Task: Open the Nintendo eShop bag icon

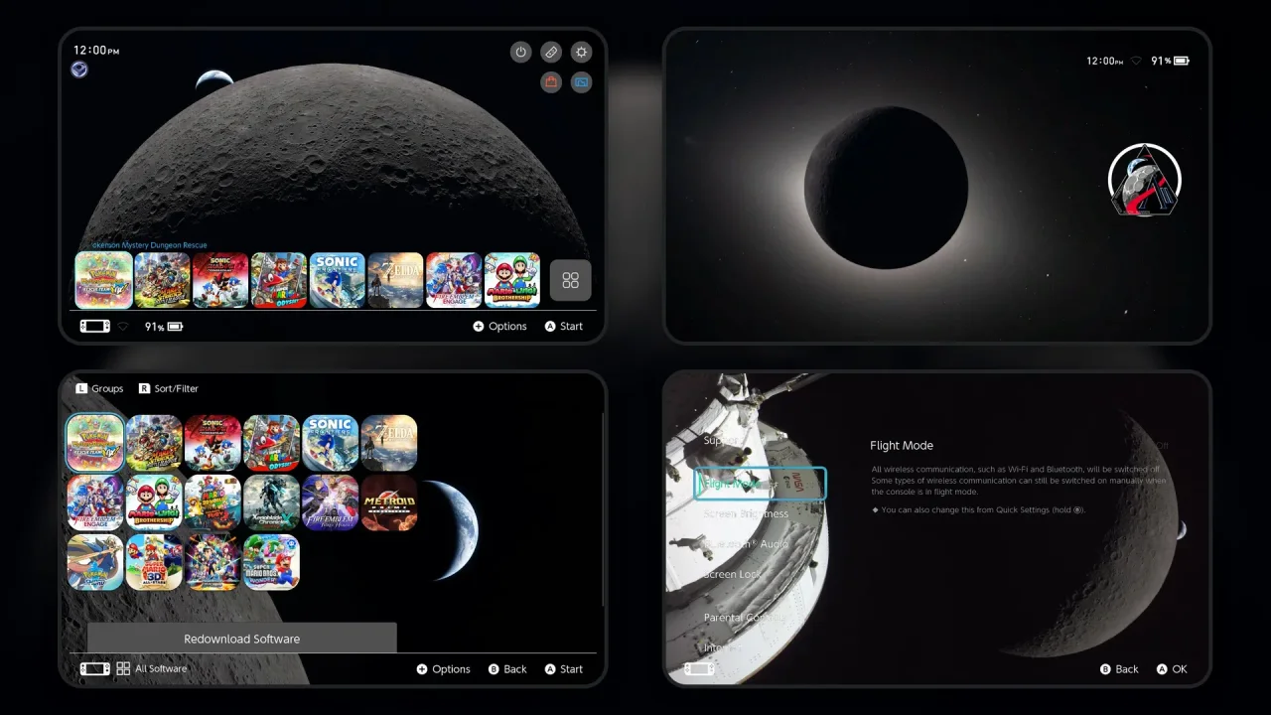Action: [551, 81]
